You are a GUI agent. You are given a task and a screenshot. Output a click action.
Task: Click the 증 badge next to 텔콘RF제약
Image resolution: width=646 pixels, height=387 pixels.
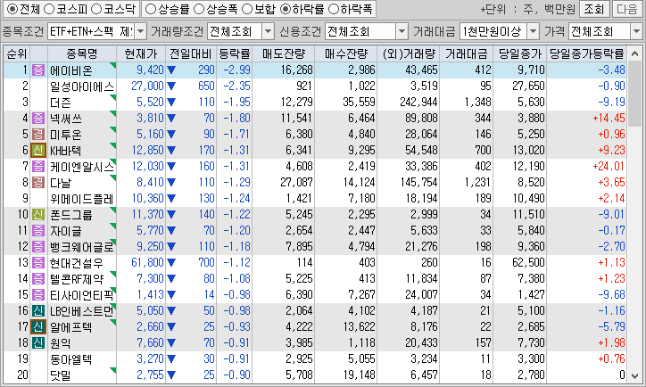click(38, 279)
